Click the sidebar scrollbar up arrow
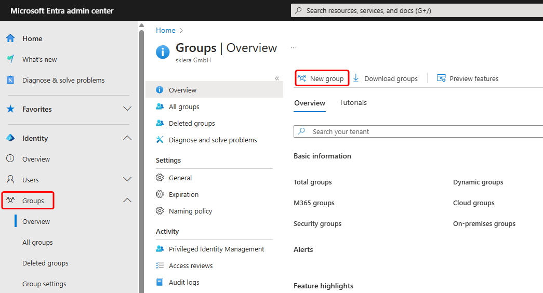543x293 pixels. 141,25
